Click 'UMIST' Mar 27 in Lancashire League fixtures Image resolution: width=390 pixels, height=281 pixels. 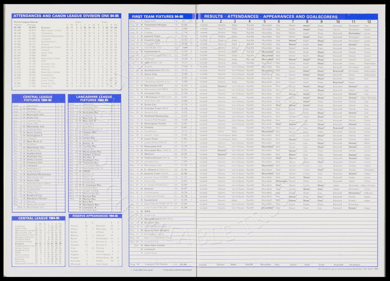point(86,171)
